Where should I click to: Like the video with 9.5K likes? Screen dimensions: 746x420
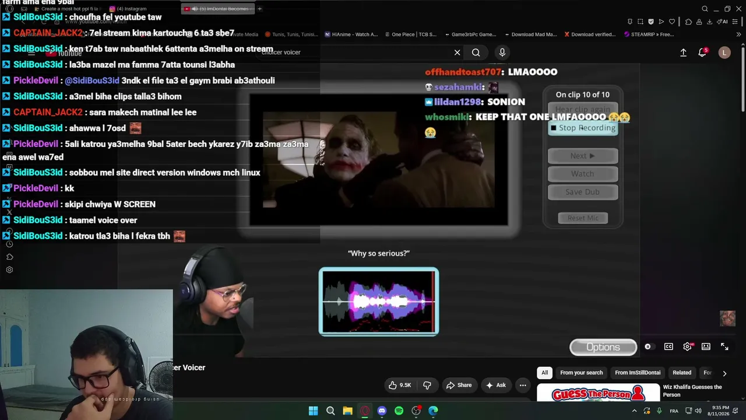click(x=400, y=385)
